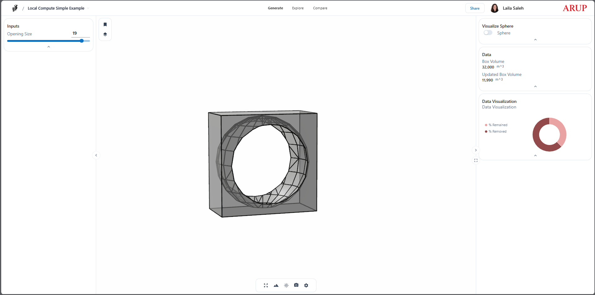Click the app logo icon at top left
Image resolution: width=595 pixels, height=295 pixels.
15,8
